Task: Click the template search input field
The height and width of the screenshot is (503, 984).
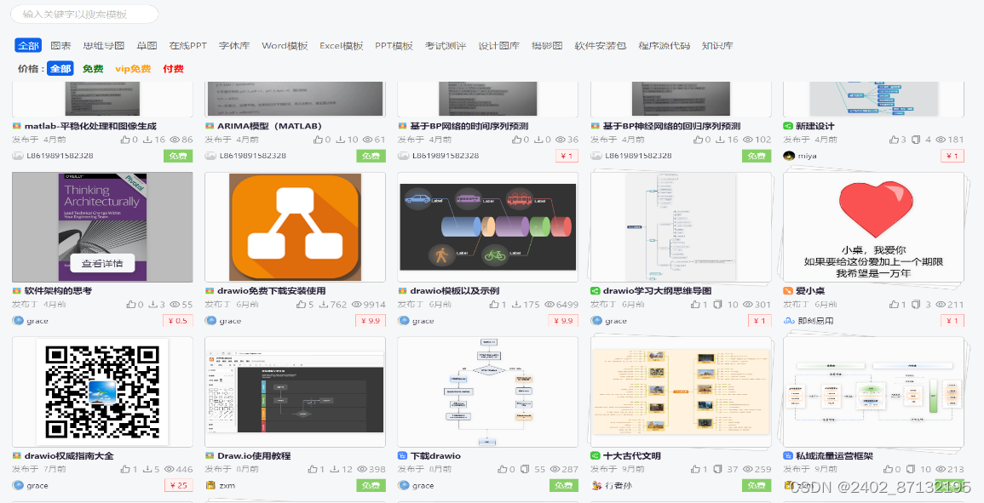Action: click(84, 14)
